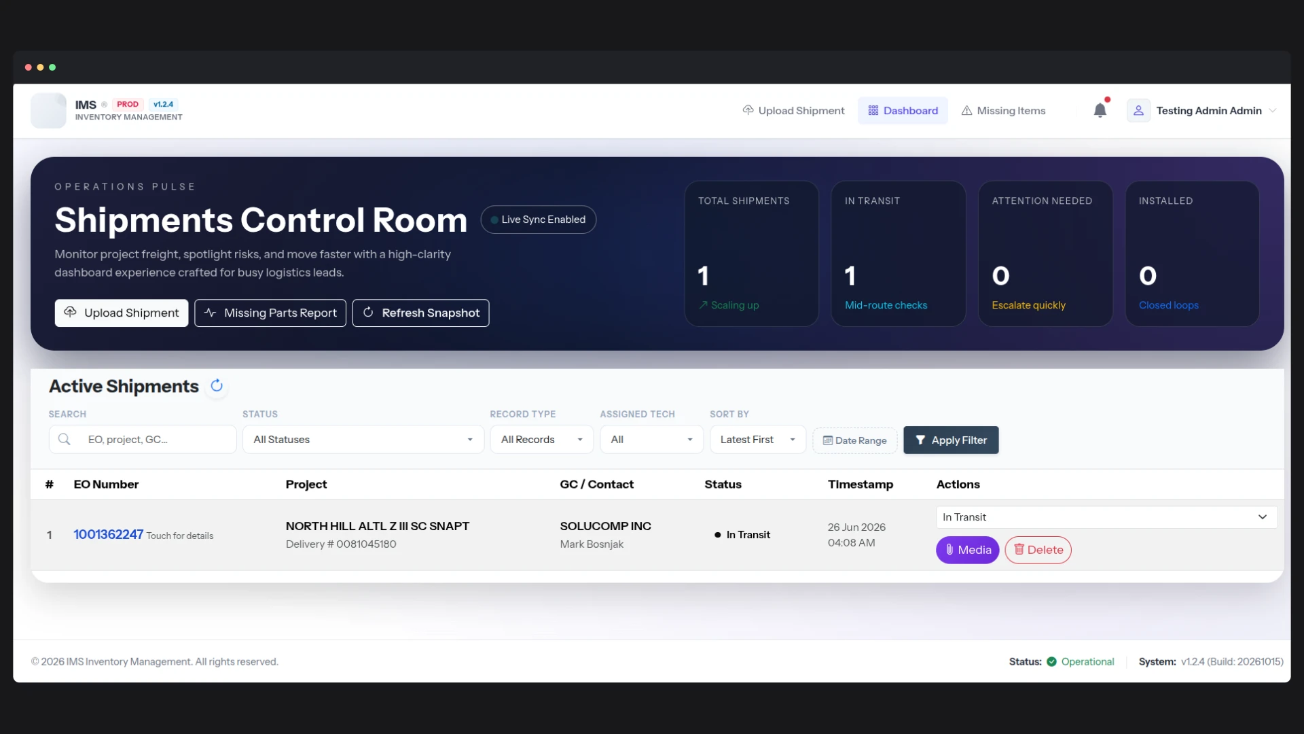Viewport: 1304px width, 734px height.
Task: Delete shipment 1001362247
Action: pos(1038,550)
